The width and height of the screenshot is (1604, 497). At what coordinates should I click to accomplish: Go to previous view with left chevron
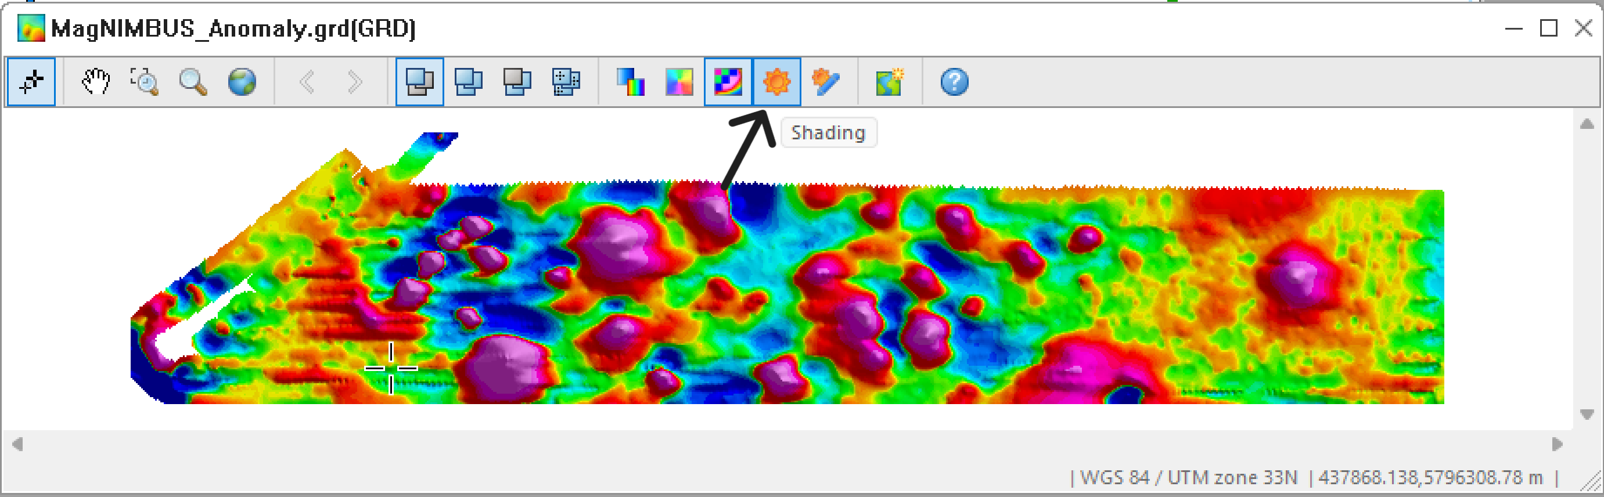click(x=307, y=82)
